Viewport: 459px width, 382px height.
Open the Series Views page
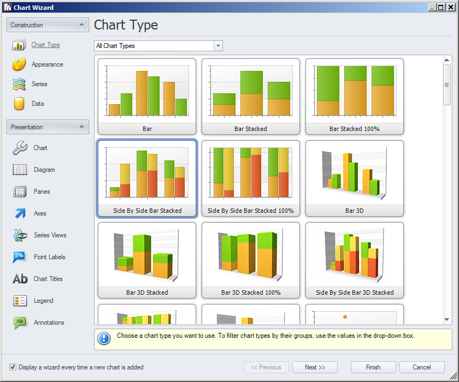point(50,235)
